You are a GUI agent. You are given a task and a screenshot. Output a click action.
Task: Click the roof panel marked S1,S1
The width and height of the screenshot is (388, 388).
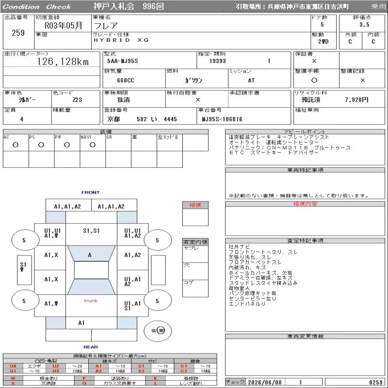click(91, 234)
